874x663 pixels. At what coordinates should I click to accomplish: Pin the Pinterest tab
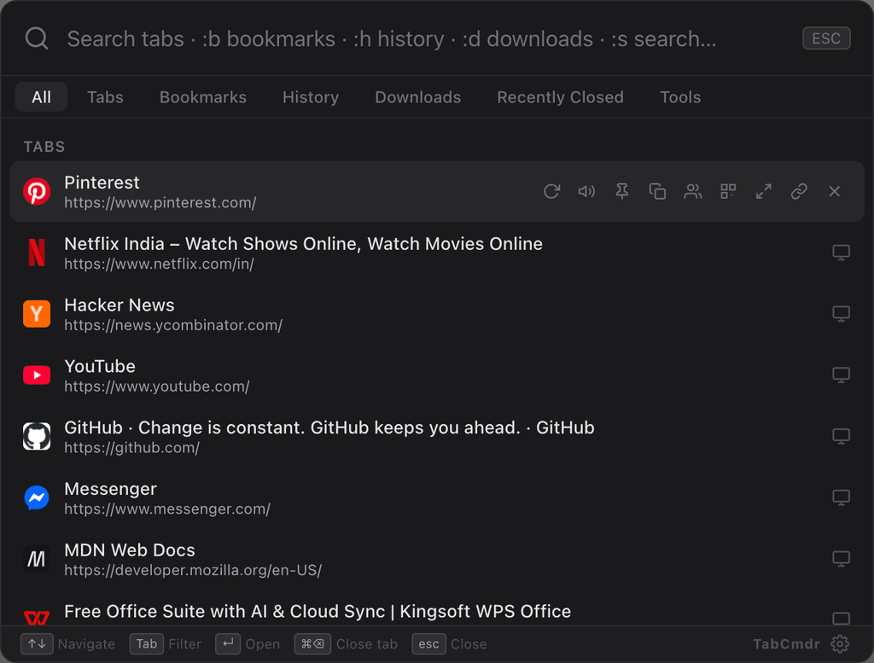[x=622, y=192]
